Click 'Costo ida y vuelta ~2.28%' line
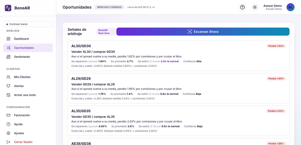 coord(113,99)
